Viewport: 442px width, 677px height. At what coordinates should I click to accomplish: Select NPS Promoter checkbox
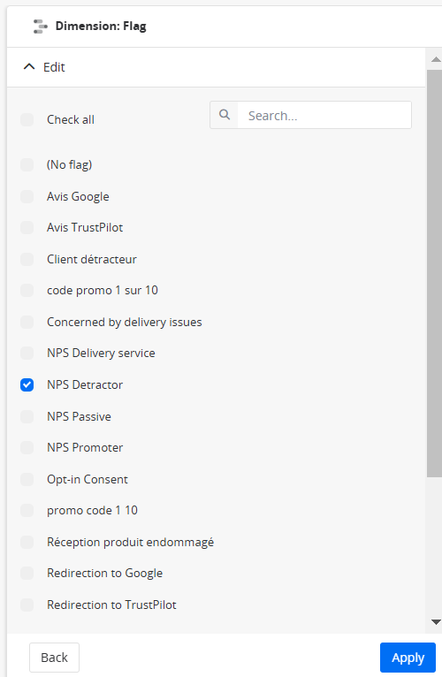pos(27,448)
